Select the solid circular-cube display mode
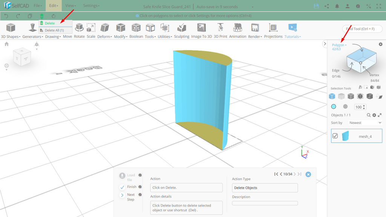This screenshot has width=386, height=217. click(x=360, y=96)
